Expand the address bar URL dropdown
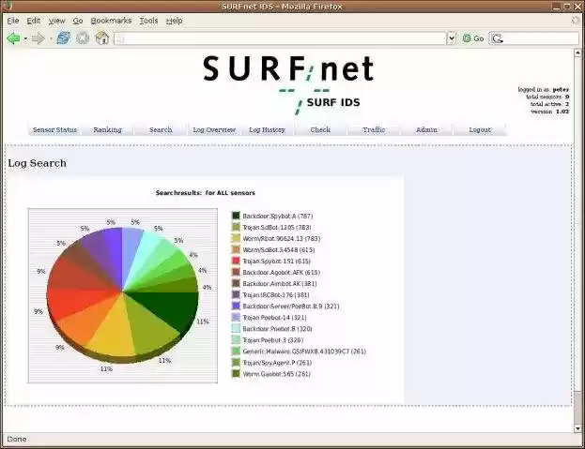585x449 pixels. pyautogui.click(x=452, y=38)
